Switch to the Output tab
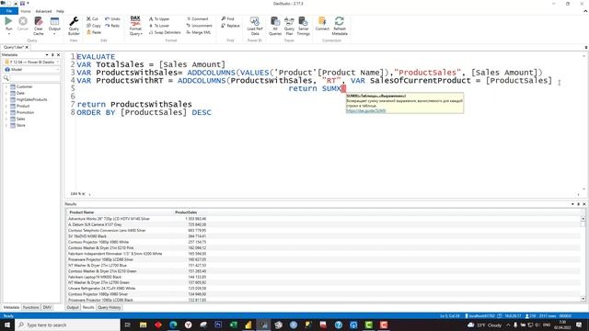This screenshot has height=331, width=589. pyautogui.click(x=73, y=307)
